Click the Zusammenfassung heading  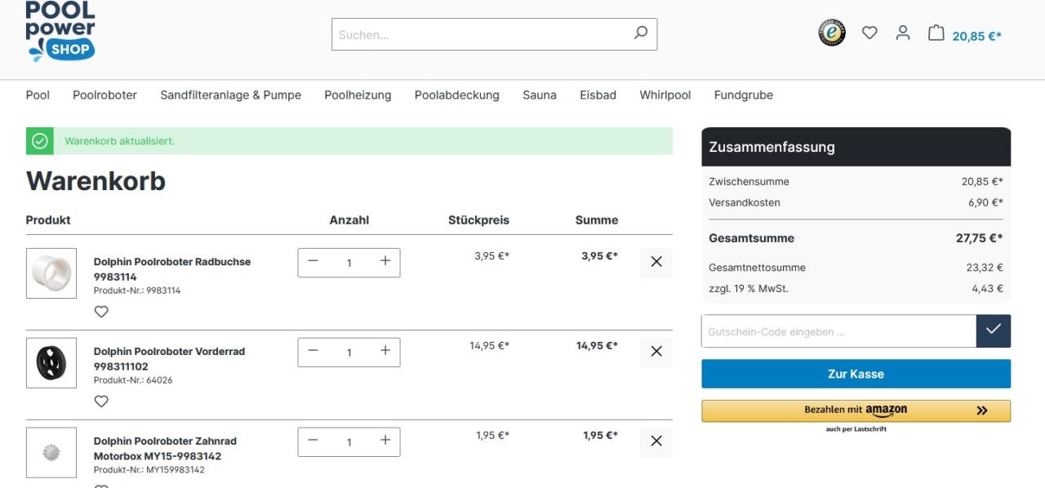point(772,148)
